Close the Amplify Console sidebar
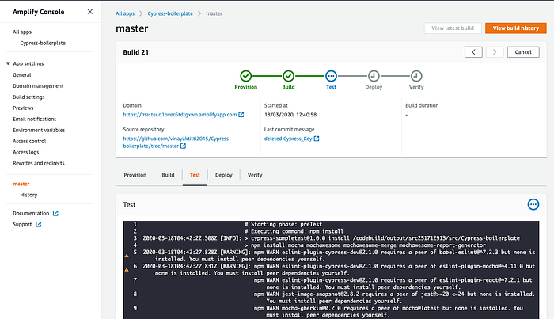 click(90, 12)
